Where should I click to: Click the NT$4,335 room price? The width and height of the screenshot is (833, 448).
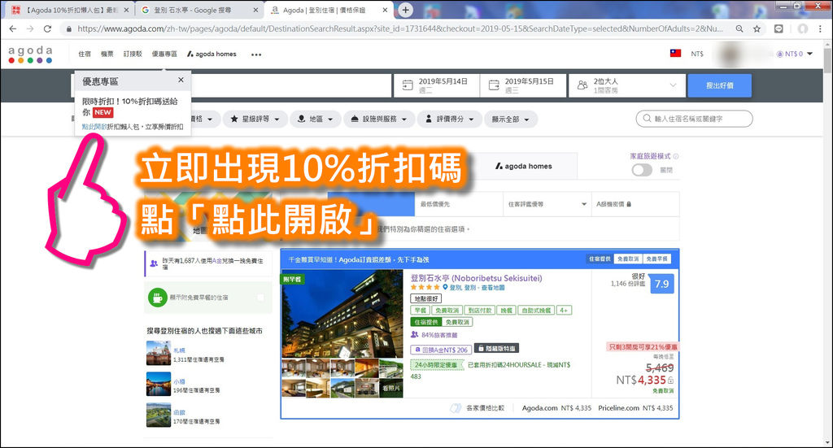641,380
